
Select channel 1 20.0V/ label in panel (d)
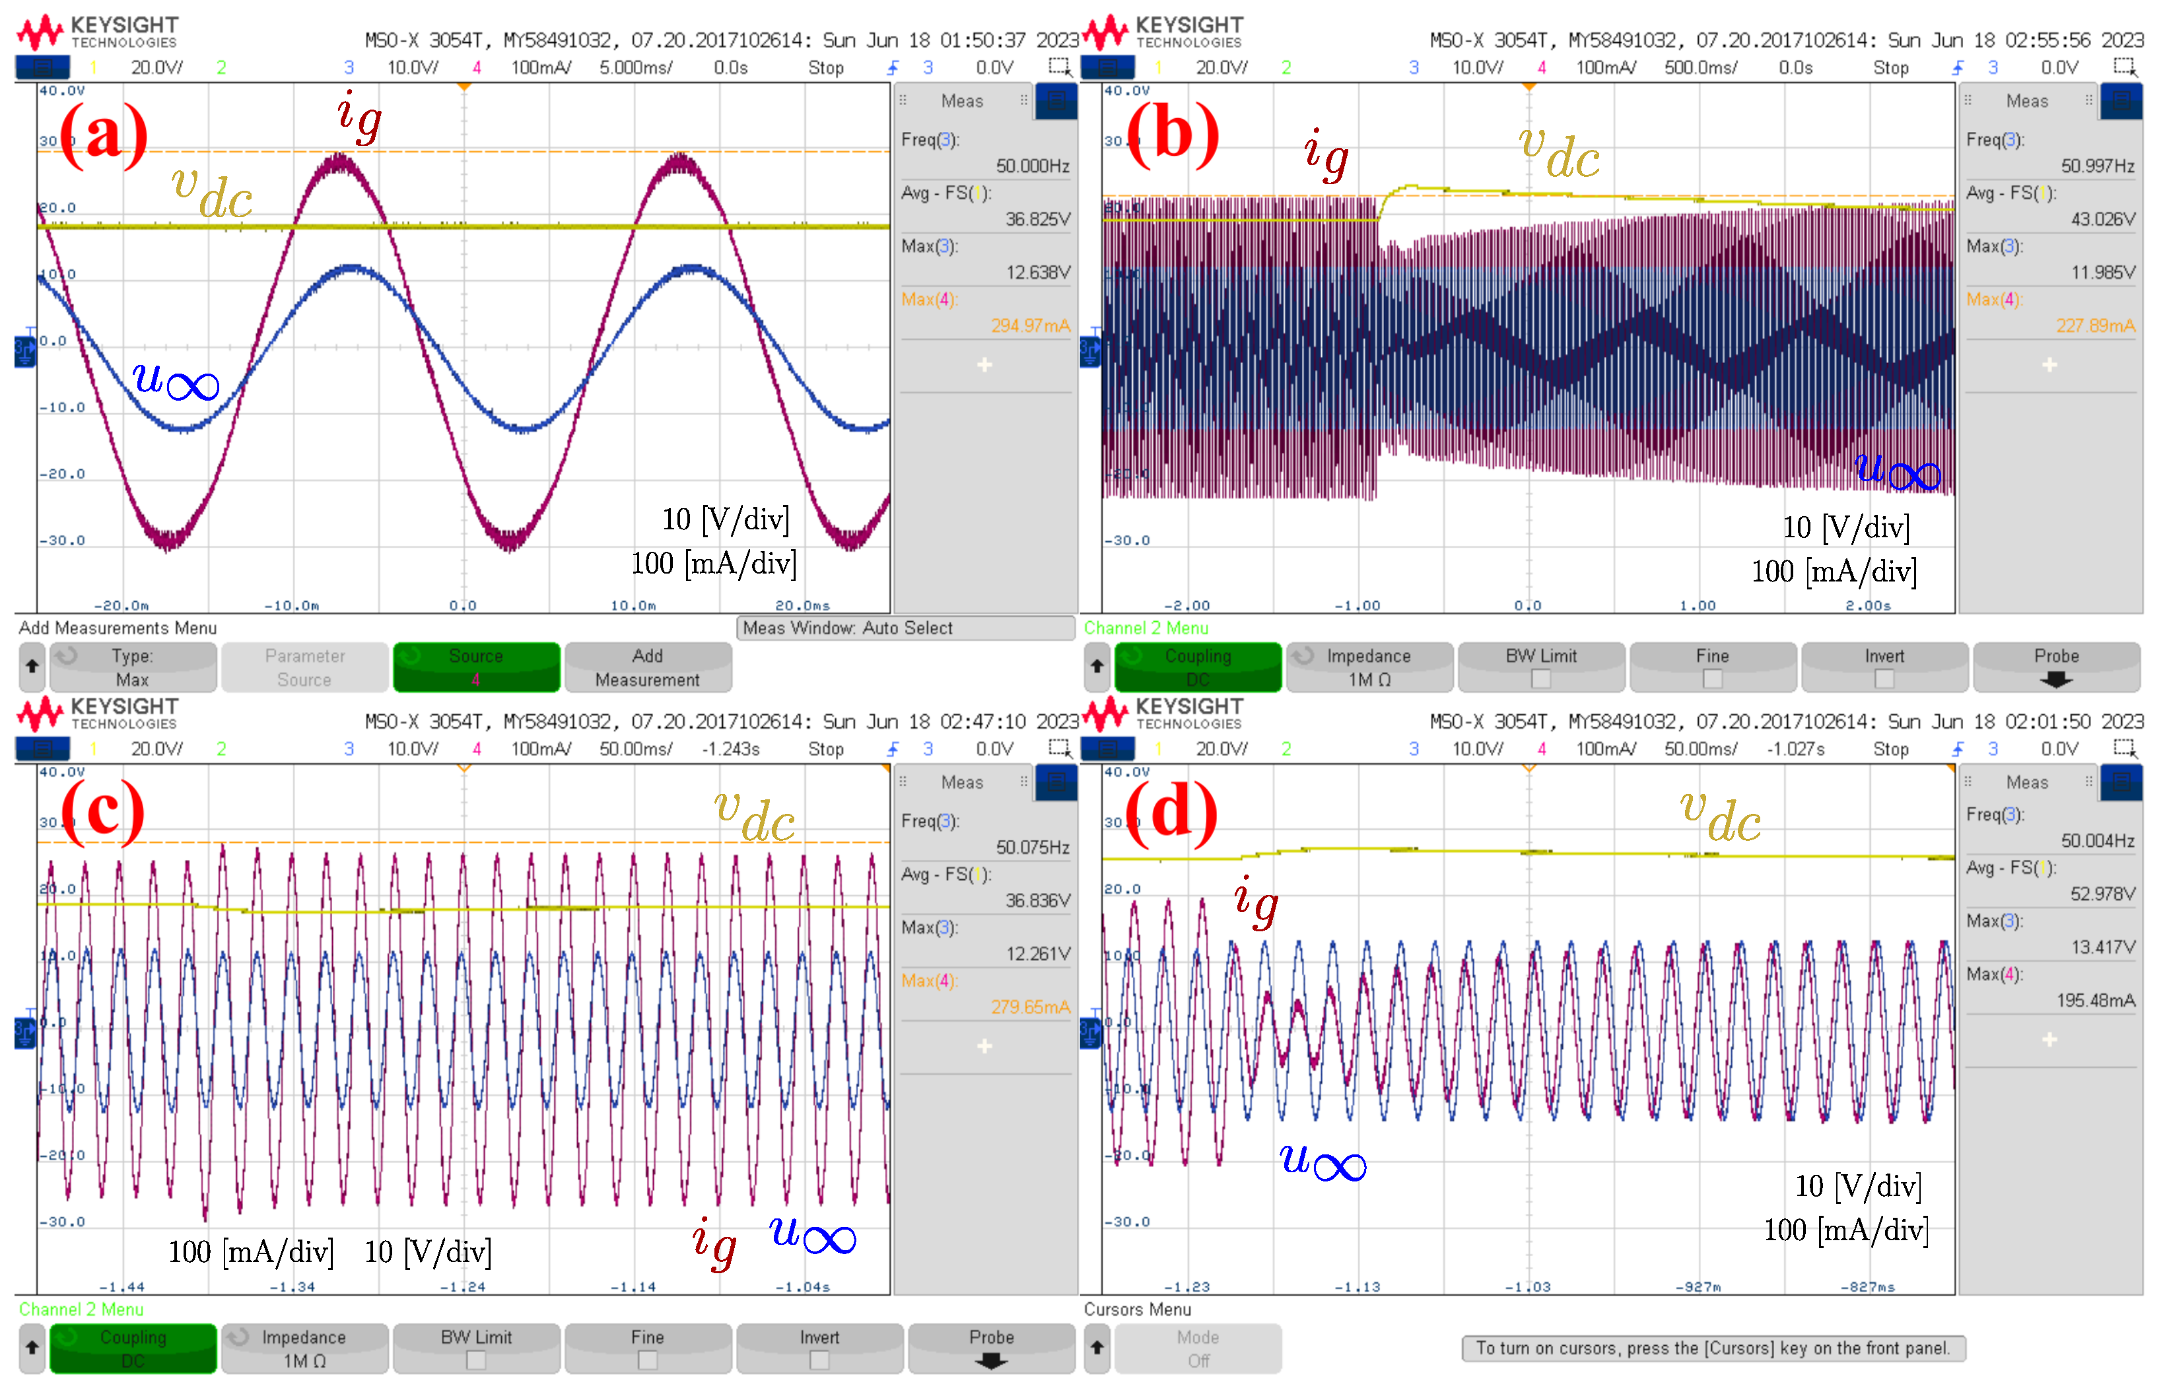1221,748
